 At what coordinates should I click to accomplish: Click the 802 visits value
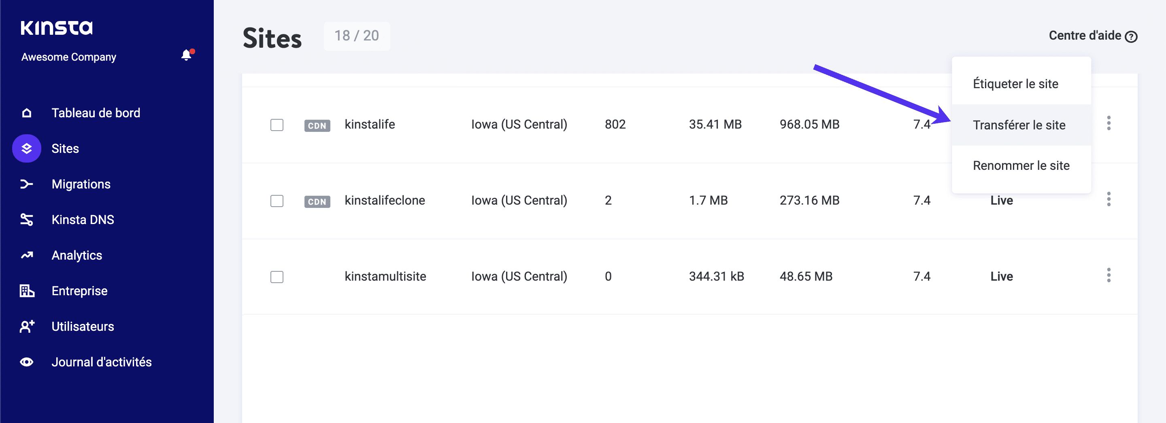tap(615, 124)
